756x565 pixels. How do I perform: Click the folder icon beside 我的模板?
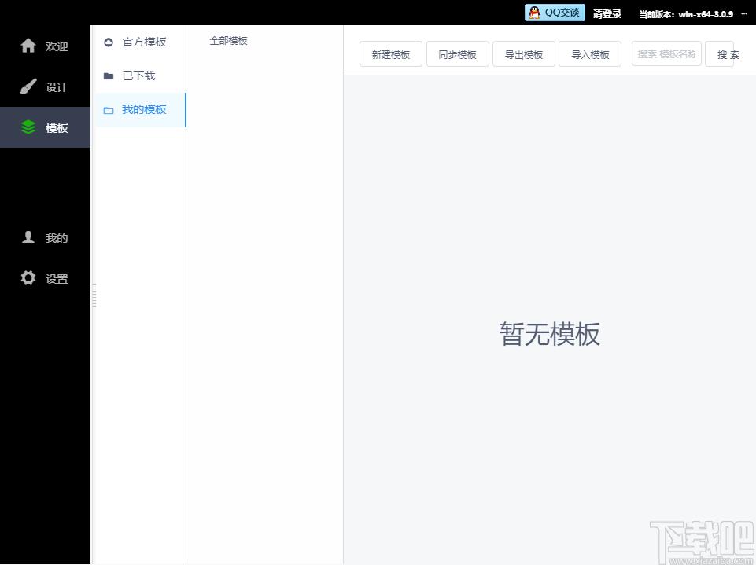tap(109, 110)
